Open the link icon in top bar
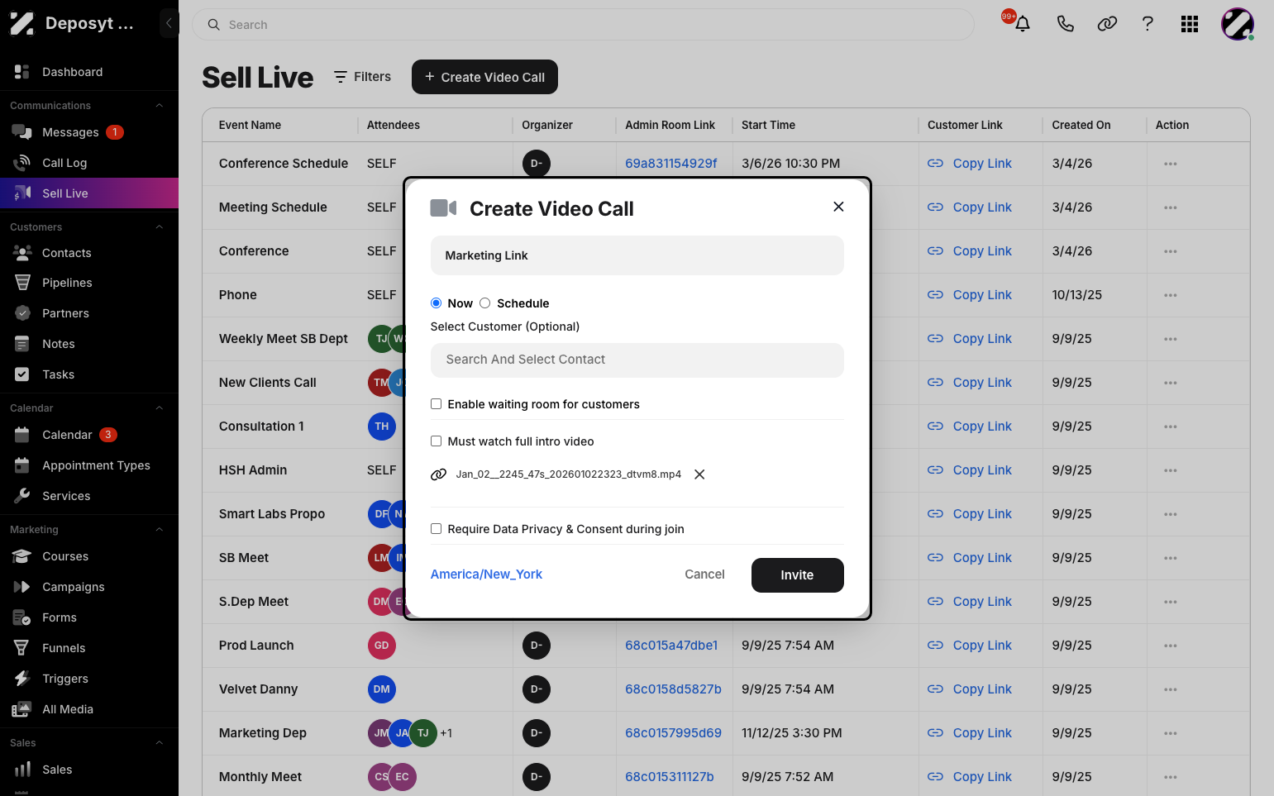Image resolution: width=1274 pixels, height=796 pixels. coord(1107,24)
